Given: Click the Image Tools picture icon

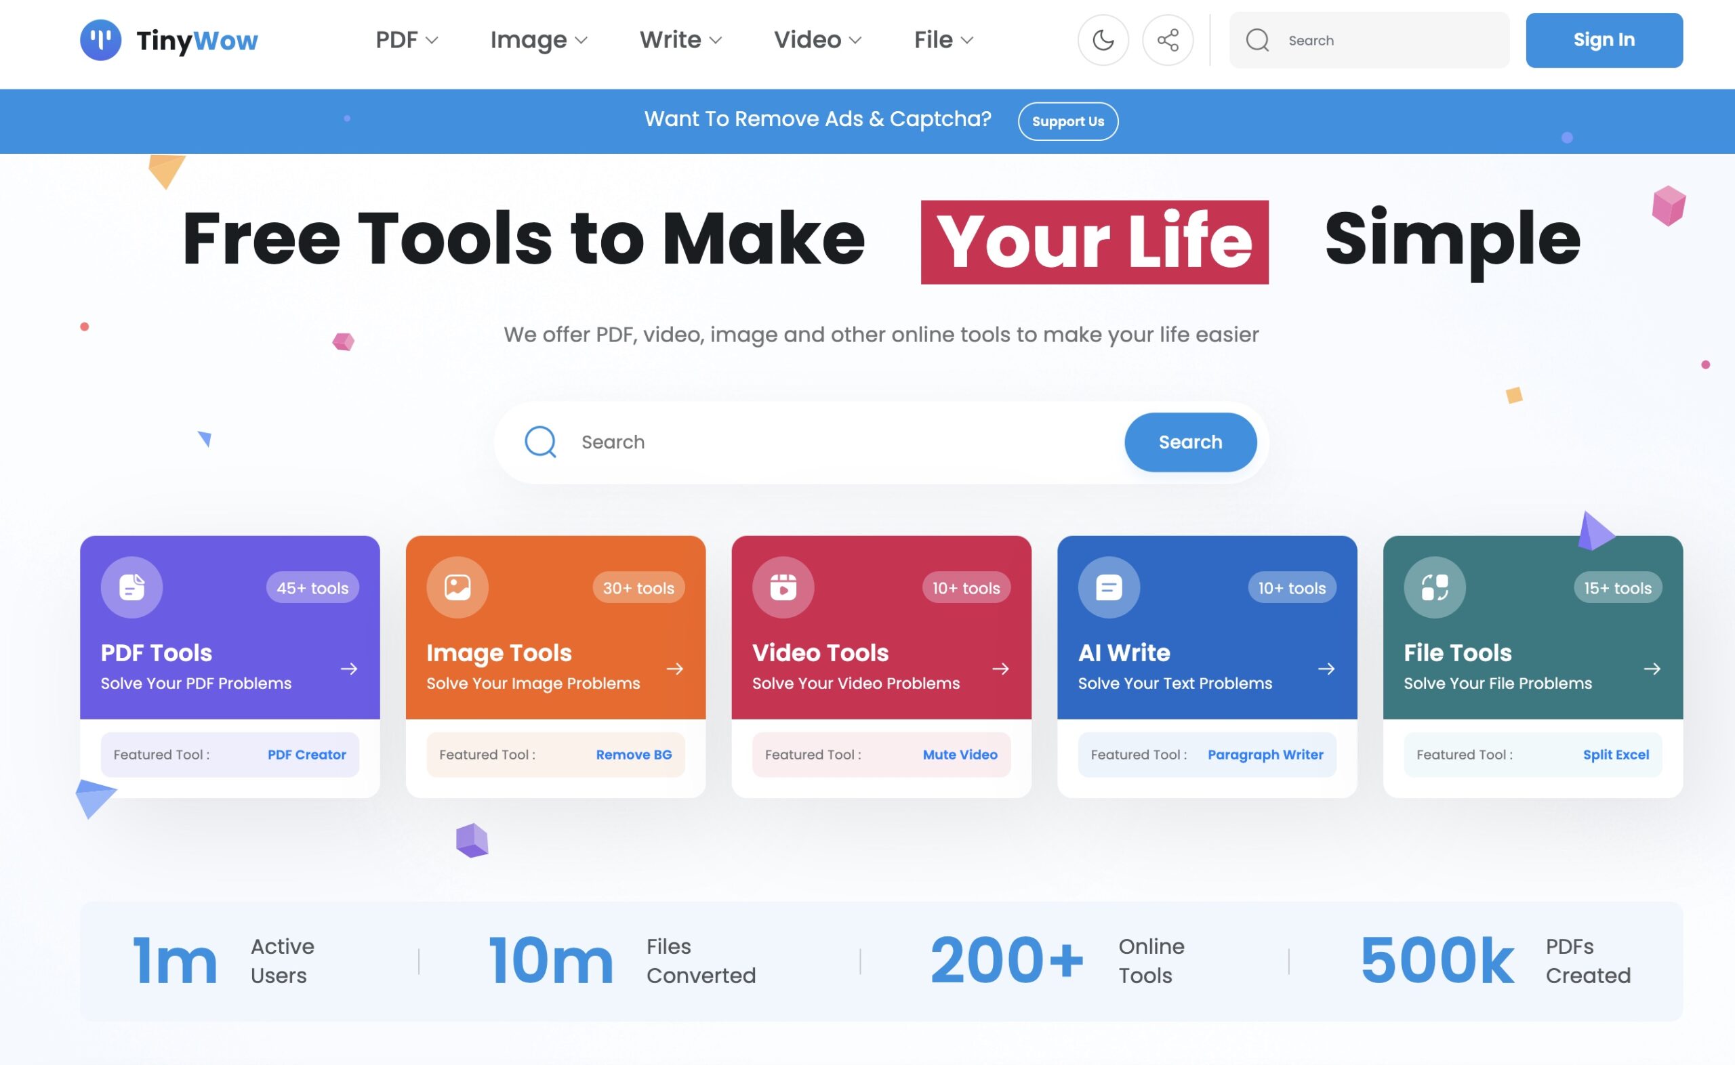Looking at the screenshot, I should pyautogui.click(x=457, y=587).
